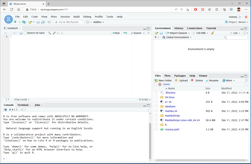Print the current file icon

coord(49,22)
